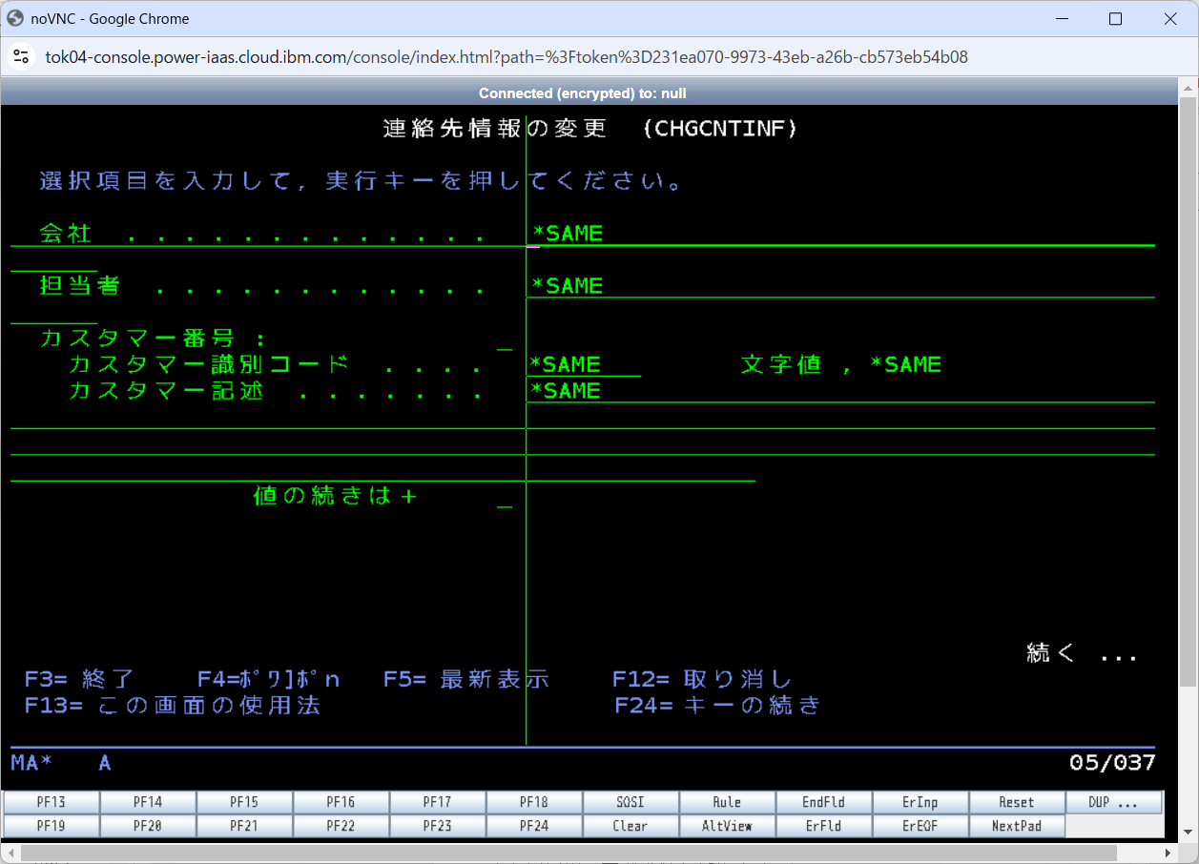The image size is (1199, 864).
Task: Click the 'Connected (encrypted) to: null' status bar
Action: 583,93
